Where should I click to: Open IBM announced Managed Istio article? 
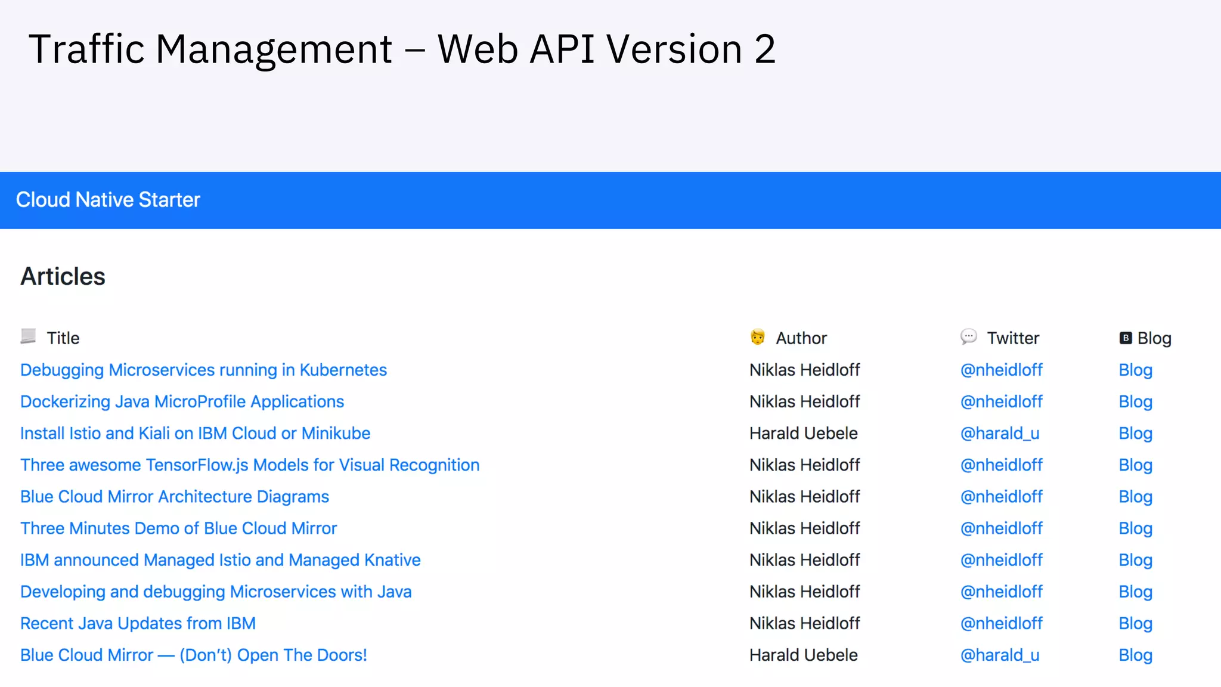click(220, 560)
